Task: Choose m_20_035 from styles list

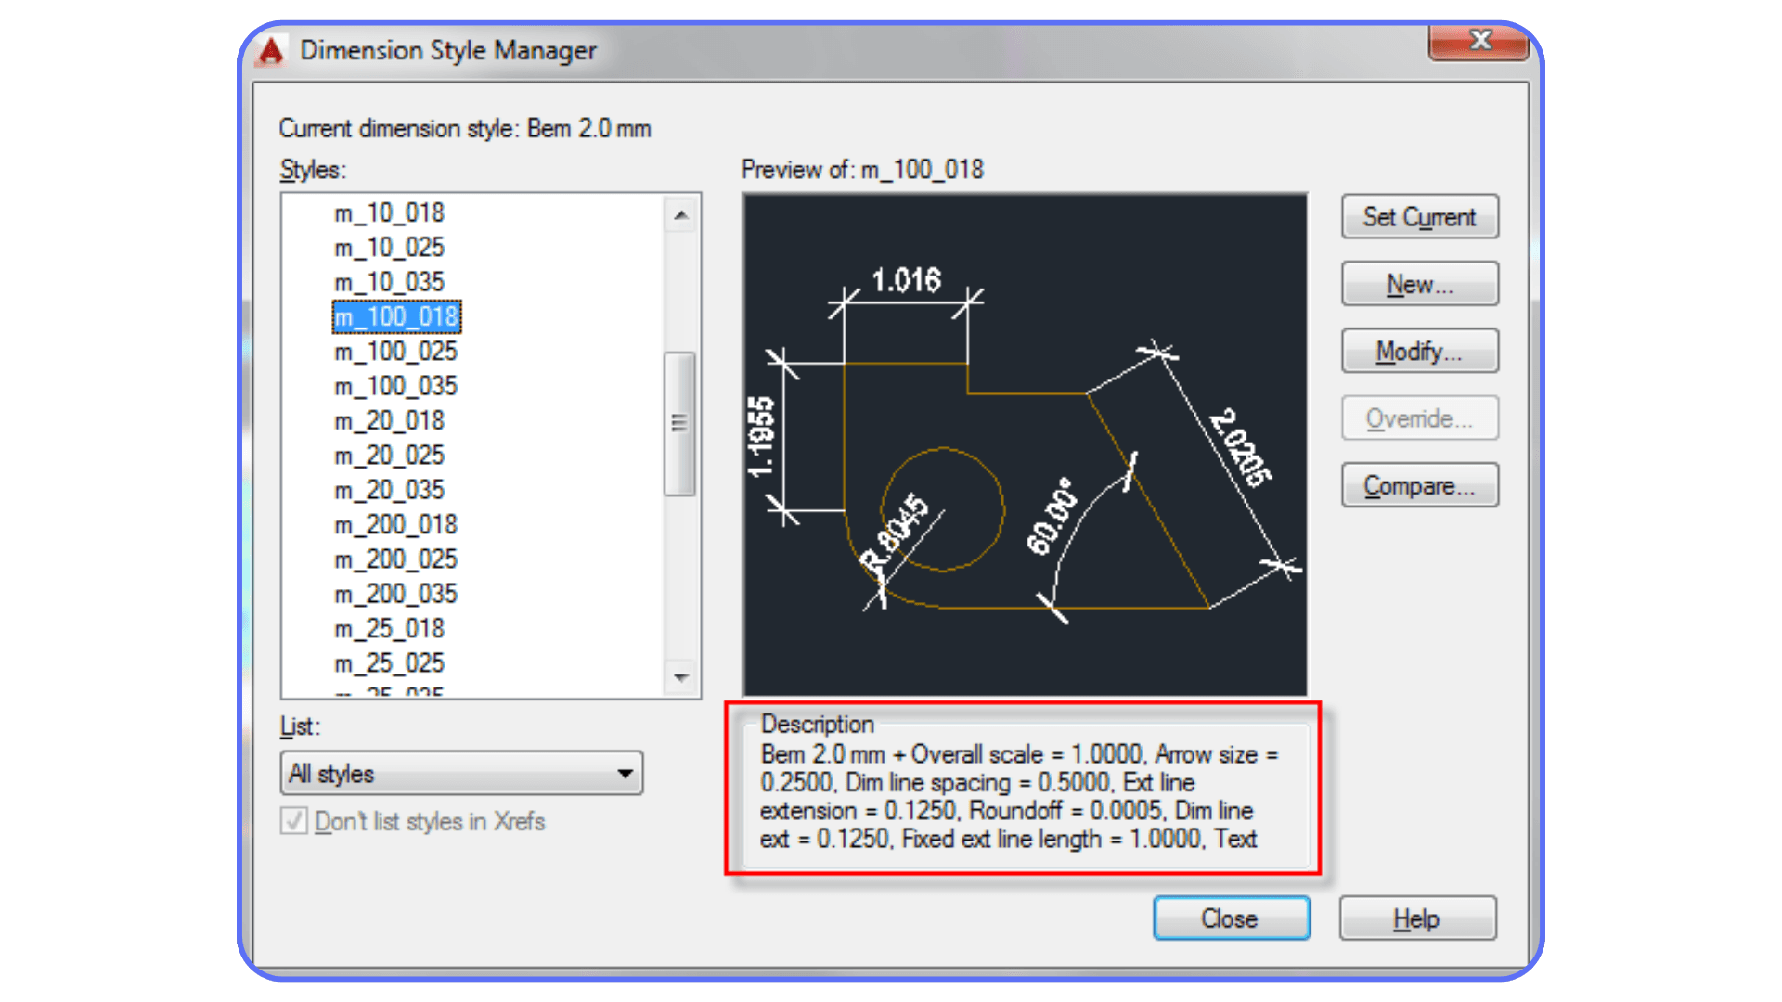Action: click(x=389, y=490)
